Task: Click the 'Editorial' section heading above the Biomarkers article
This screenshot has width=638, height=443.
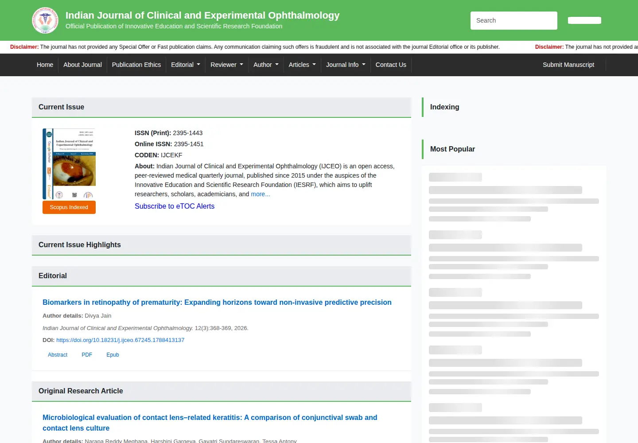Action: click(53, 276)
